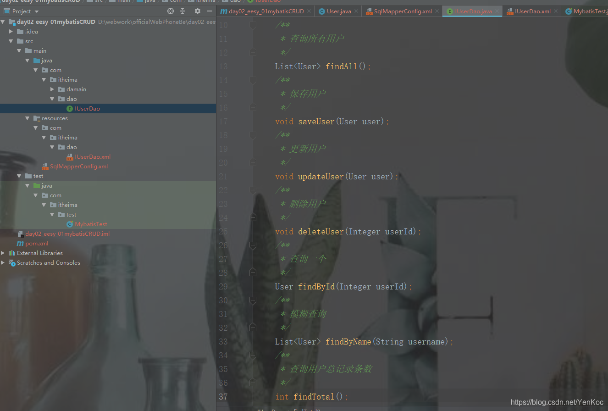The height and width of the screenshot is (411, 608).
Task: Click the .idea folder icon
Action: (x=20, y=32)
